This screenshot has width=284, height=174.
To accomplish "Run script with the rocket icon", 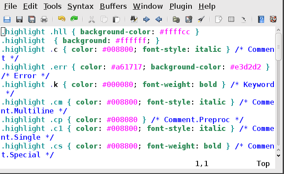I will pos(201,19).
